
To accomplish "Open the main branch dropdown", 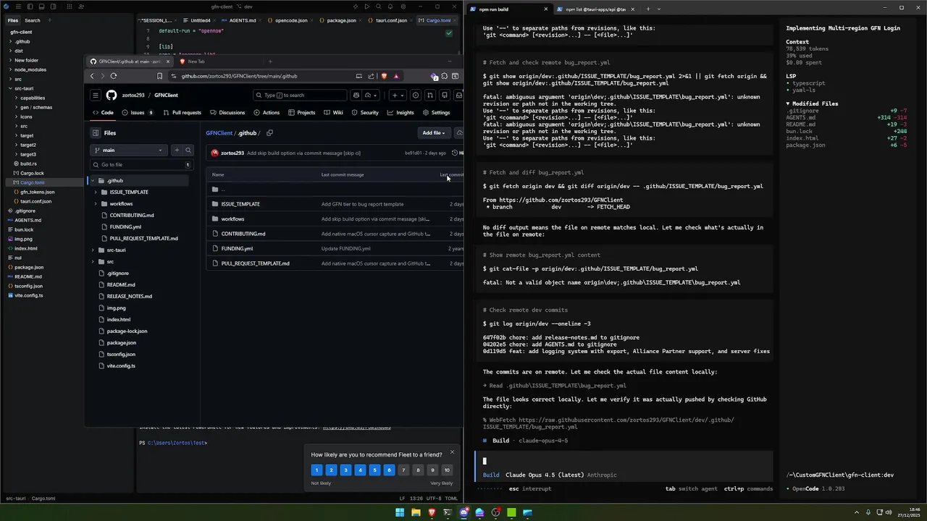I will [x=129, y=150].
